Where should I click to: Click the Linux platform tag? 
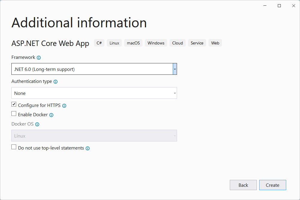[x=114, y=43]
